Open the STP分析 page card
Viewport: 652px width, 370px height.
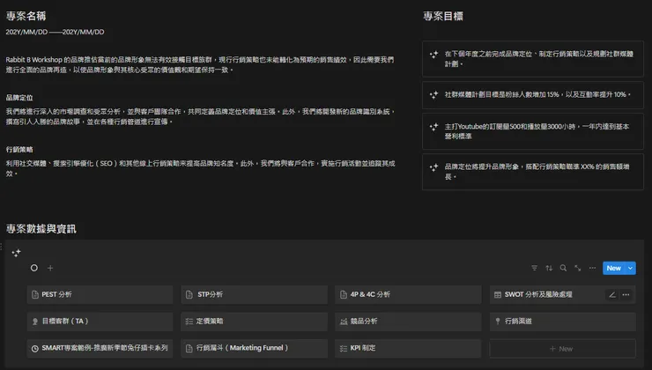254,294
